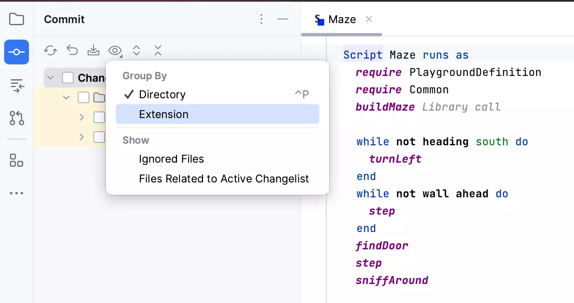Click the Collapse All toolbar icon
The width and height of the screenshot is (574, 303).
click(158, 51)
